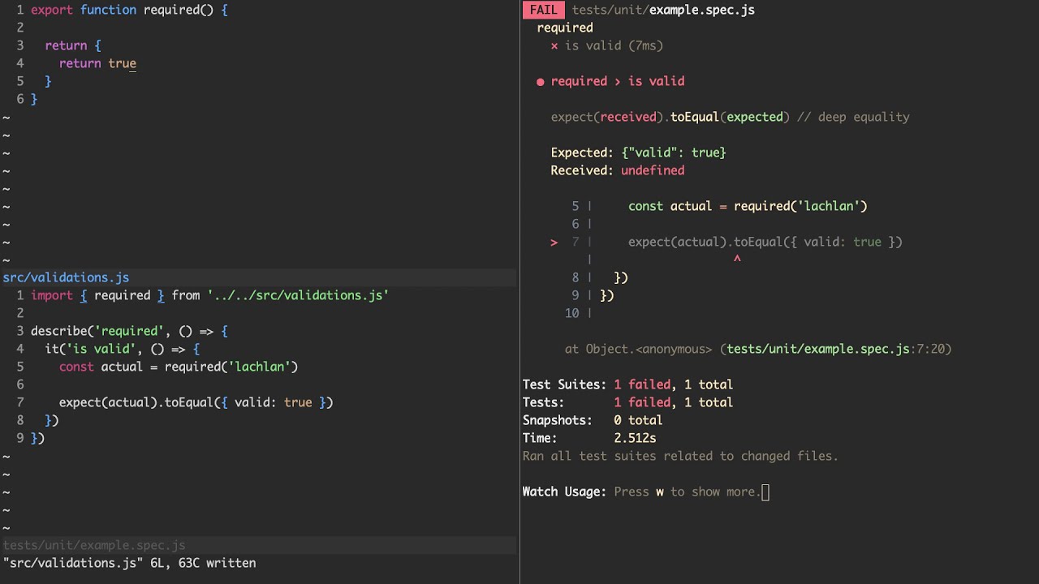Click the it('is valid' line

pos(122,349)
